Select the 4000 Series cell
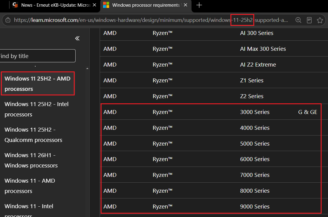This screenshot has width=328, height=217. (x=255, y=128)
